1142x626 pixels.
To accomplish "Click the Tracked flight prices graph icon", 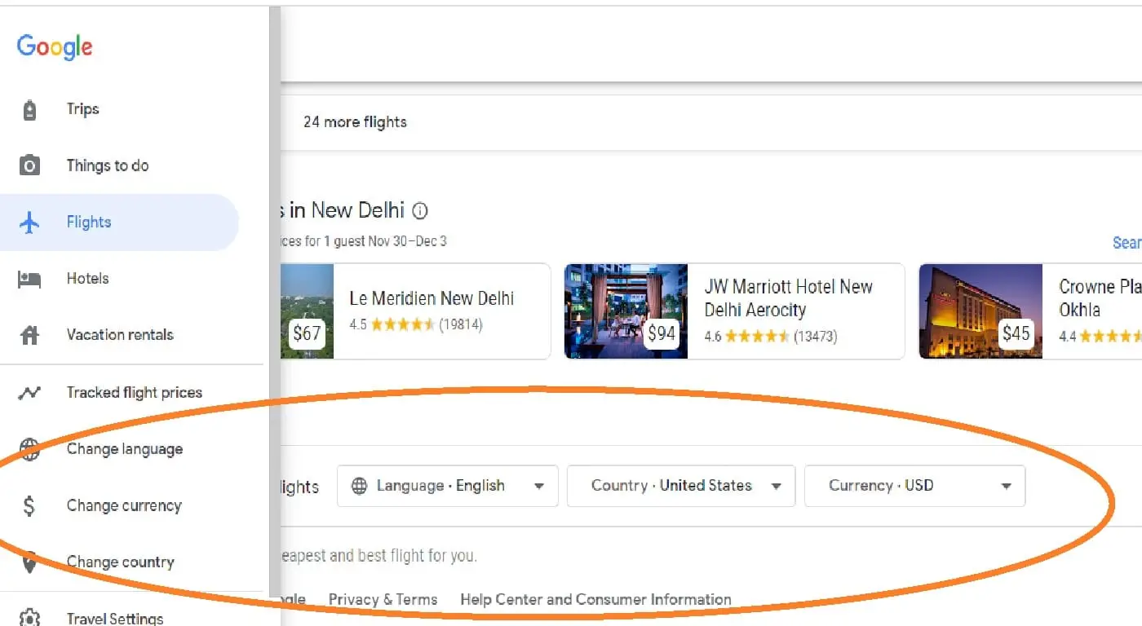I will coord(29,393).
